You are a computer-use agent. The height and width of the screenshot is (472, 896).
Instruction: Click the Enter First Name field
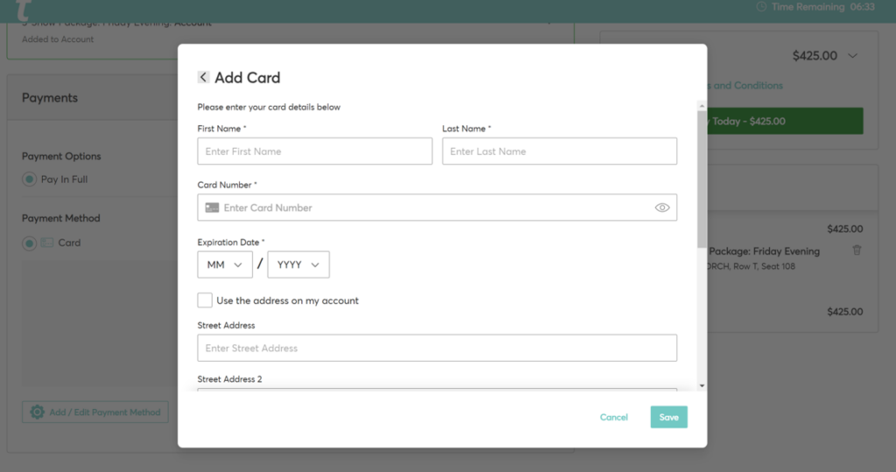point(315,151)
